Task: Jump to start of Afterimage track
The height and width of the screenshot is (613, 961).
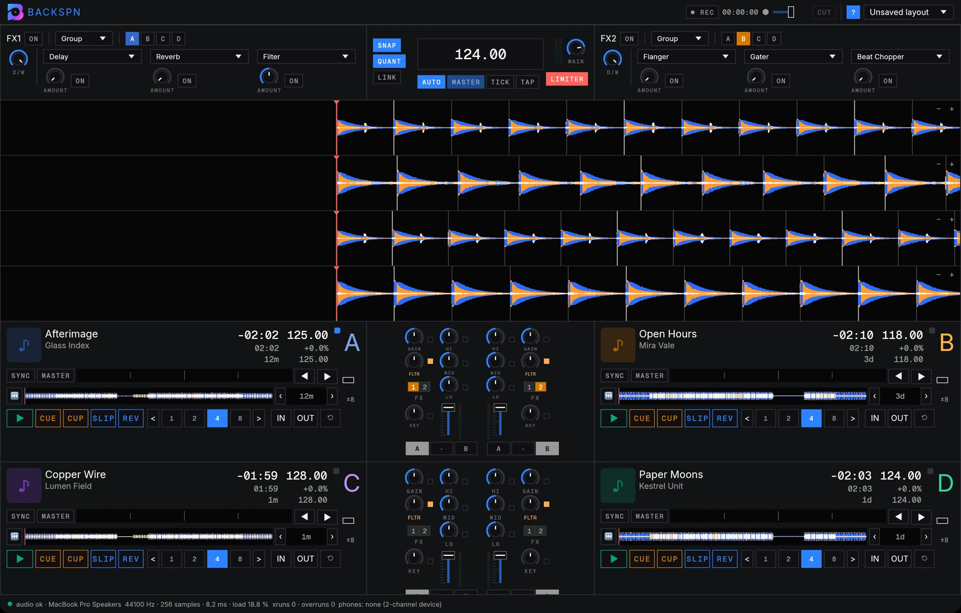Action: coord(14,396)
